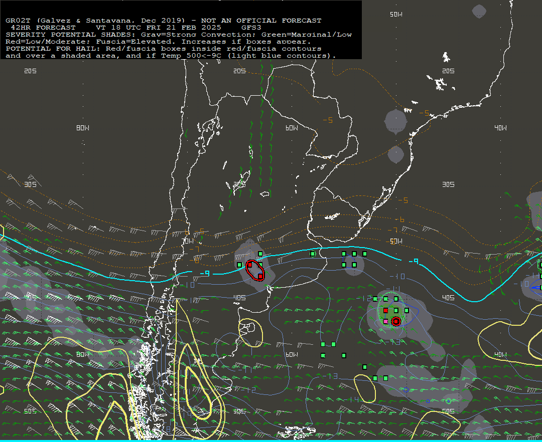This screenshot has width=542, height=442.
Task: Click the '40W' label north of 30S
Action: 500,128
